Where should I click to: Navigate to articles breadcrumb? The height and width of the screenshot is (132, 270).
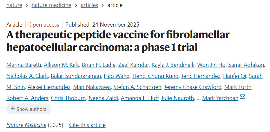tap(89, 5)
